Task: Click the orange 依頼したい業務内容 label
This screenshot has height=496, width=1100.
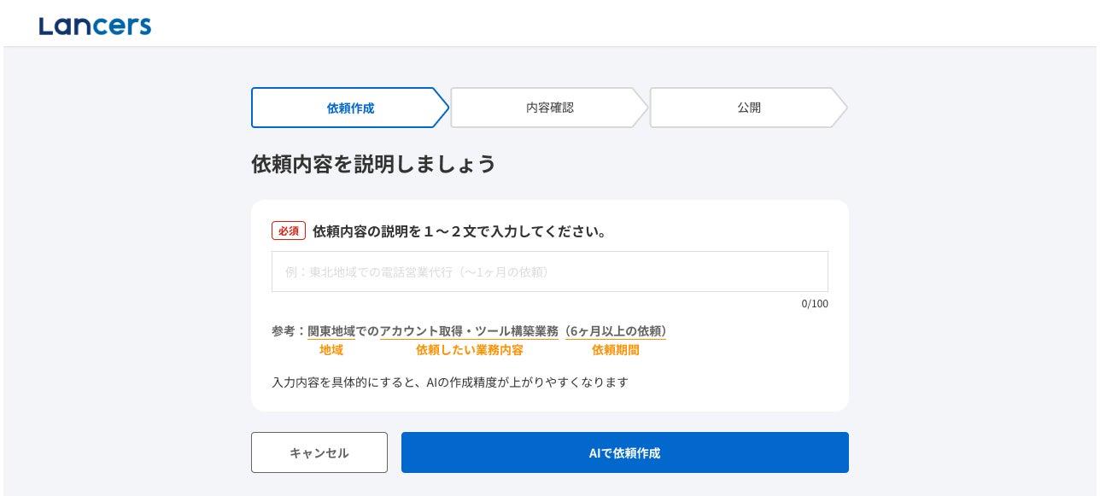Action: (469, 350)
